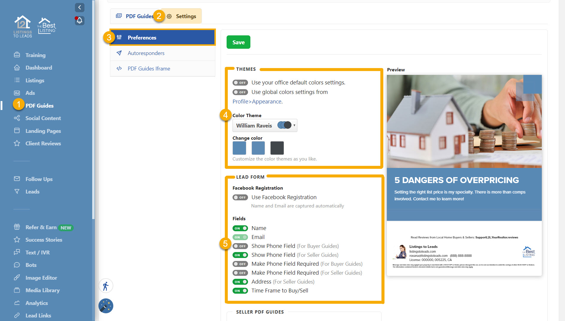Click the Leads funnel icon

(17, 192)
